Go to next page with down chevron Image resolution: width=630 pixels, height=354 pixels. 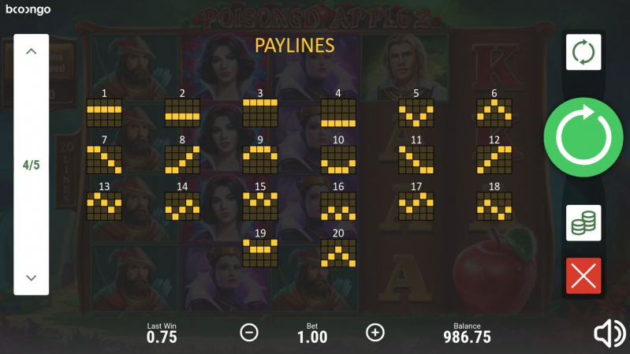[x=32, y=278]
